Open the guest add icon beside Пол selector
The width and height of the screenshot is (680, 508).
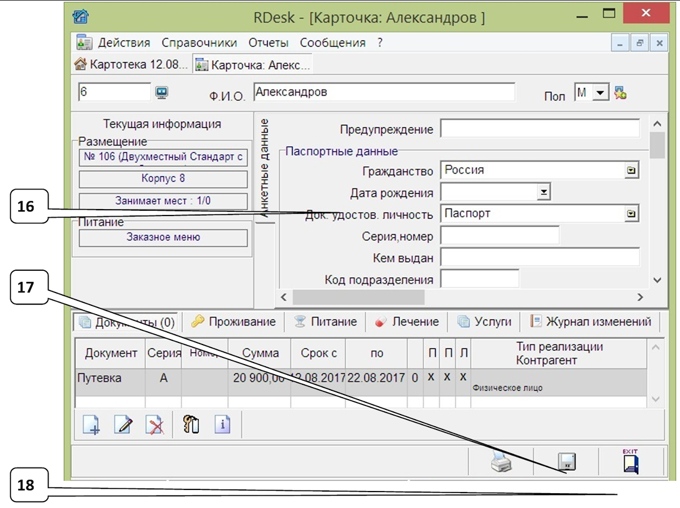619,92
